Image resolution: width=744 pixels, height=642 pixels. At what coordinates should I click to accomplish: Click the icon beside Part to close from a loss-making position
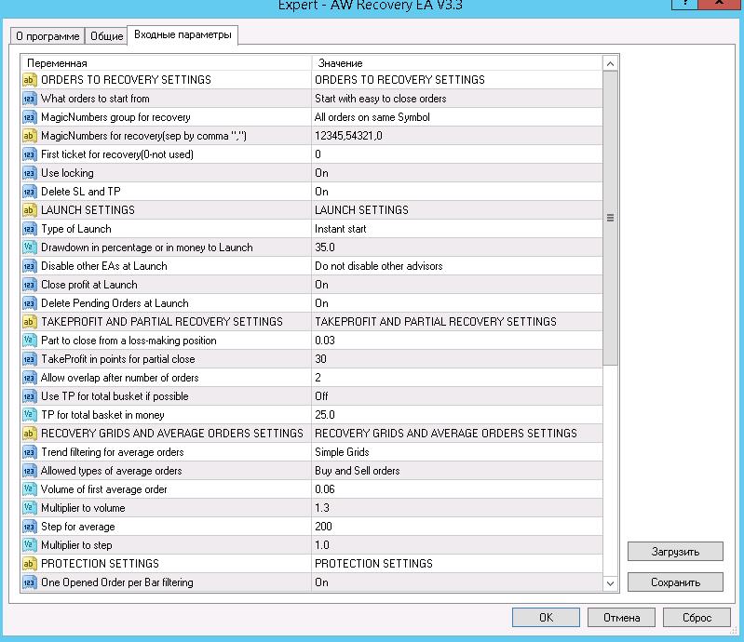click(30, 341)
